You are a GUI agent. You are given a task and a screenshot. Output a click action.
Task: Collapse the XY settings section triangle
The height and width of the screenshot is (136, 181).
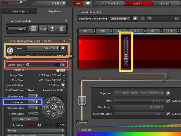(x=6, y=41)
